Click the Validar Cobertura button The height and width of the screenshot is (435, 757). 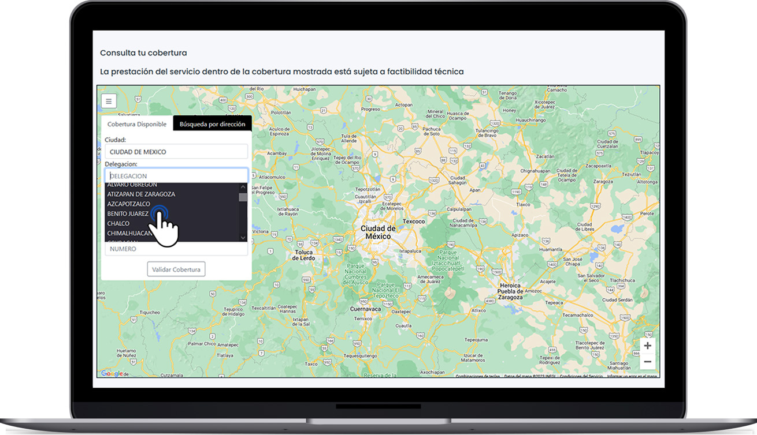(176, 269)
